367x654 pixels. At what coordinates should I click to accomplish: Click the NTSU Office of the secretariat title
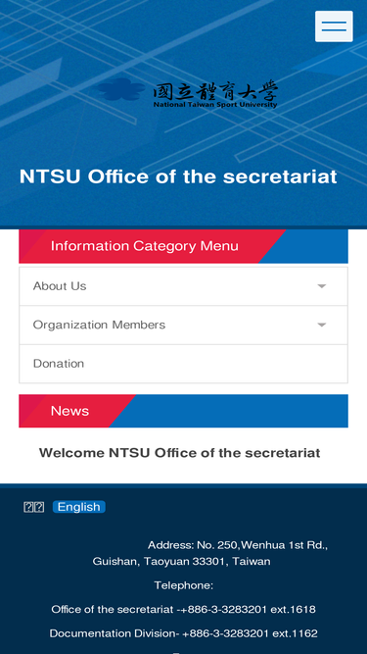[x=178, y=176]
